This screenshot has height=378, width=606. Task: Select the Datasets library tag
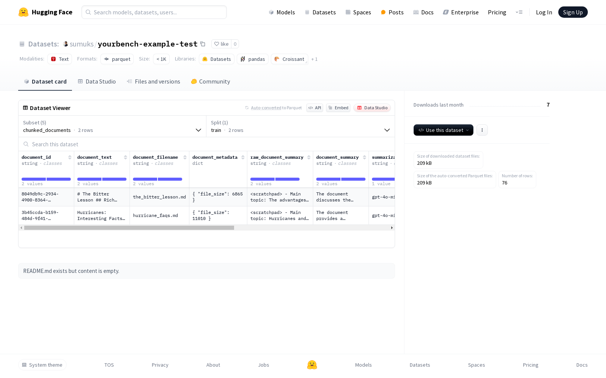217,59
